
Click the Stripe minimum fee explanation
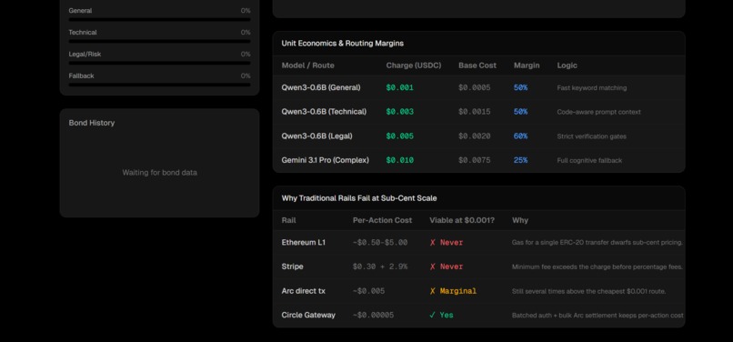click(597, 267)
